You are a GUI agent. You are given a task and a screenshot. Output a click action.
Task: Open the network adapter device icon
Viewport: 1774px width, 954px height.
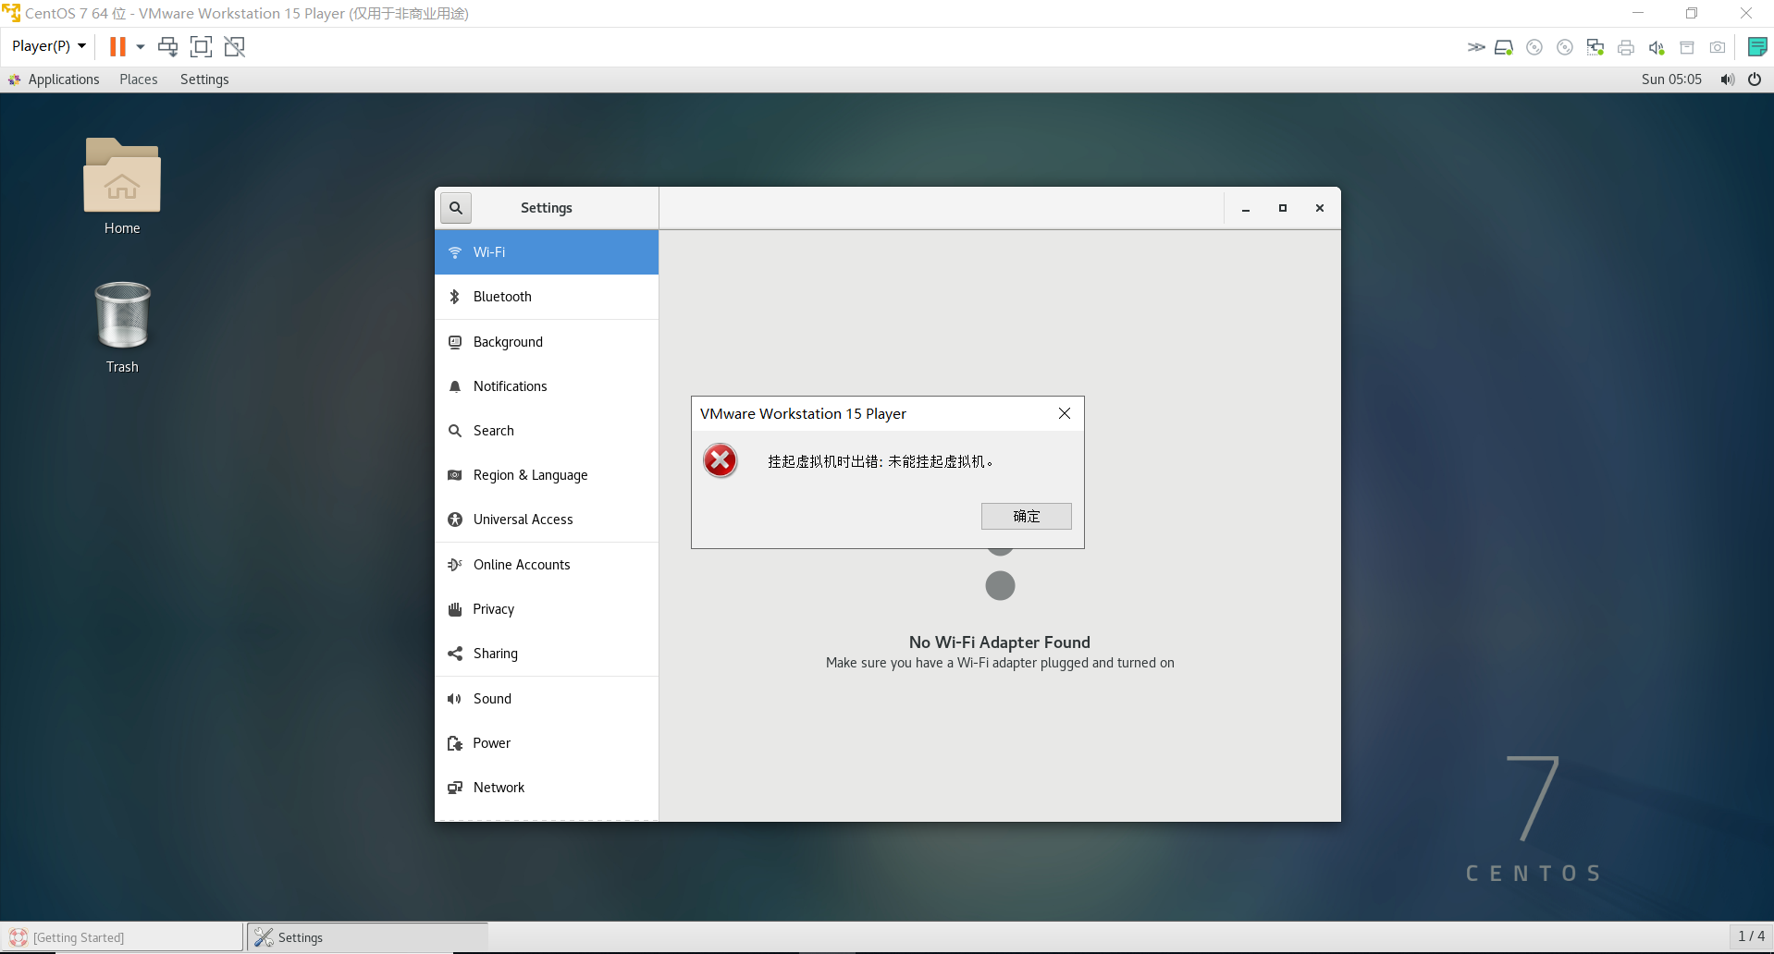(1595, 47)
